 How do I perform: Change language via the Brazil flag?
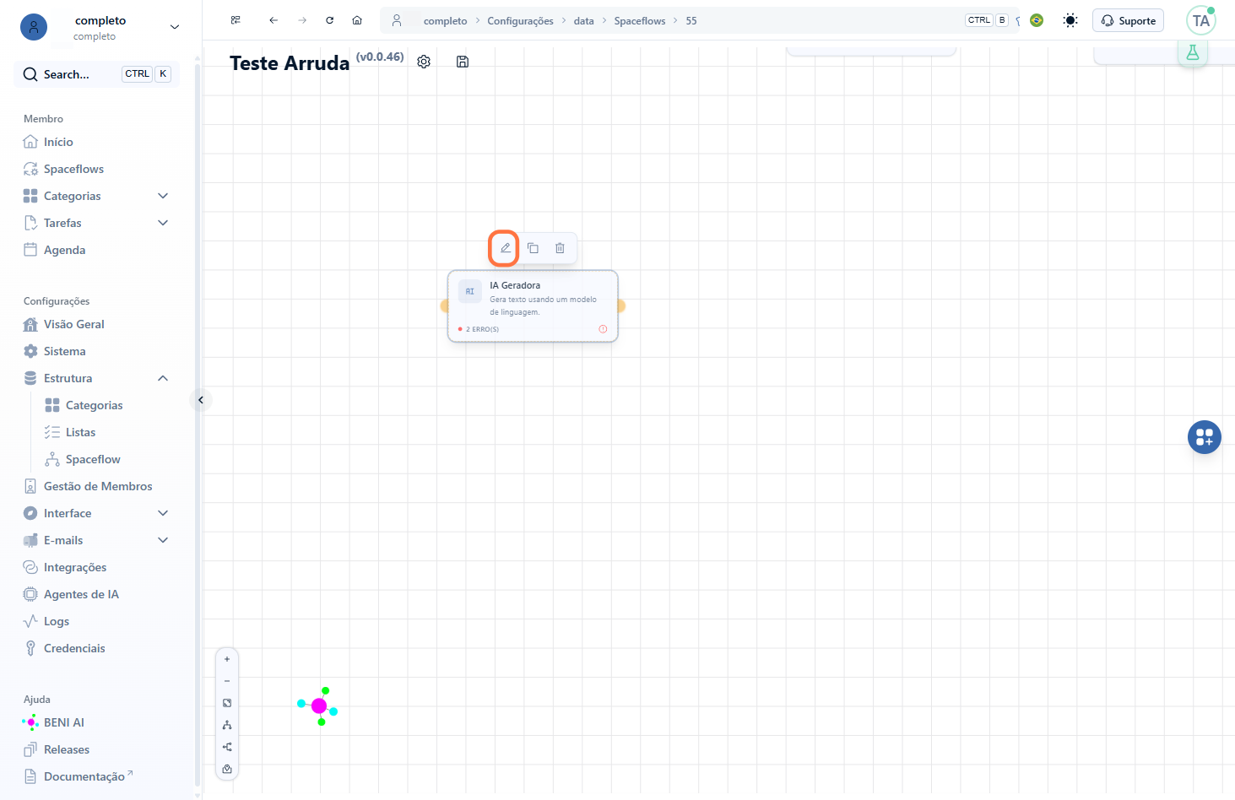click(1037, 20)
